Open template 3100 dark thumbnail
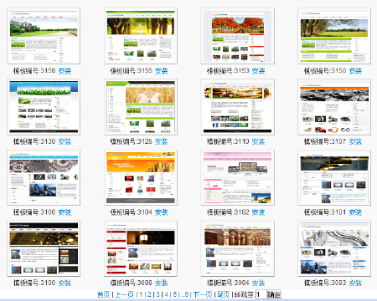The image size is (377, 301). pos(44,248)
